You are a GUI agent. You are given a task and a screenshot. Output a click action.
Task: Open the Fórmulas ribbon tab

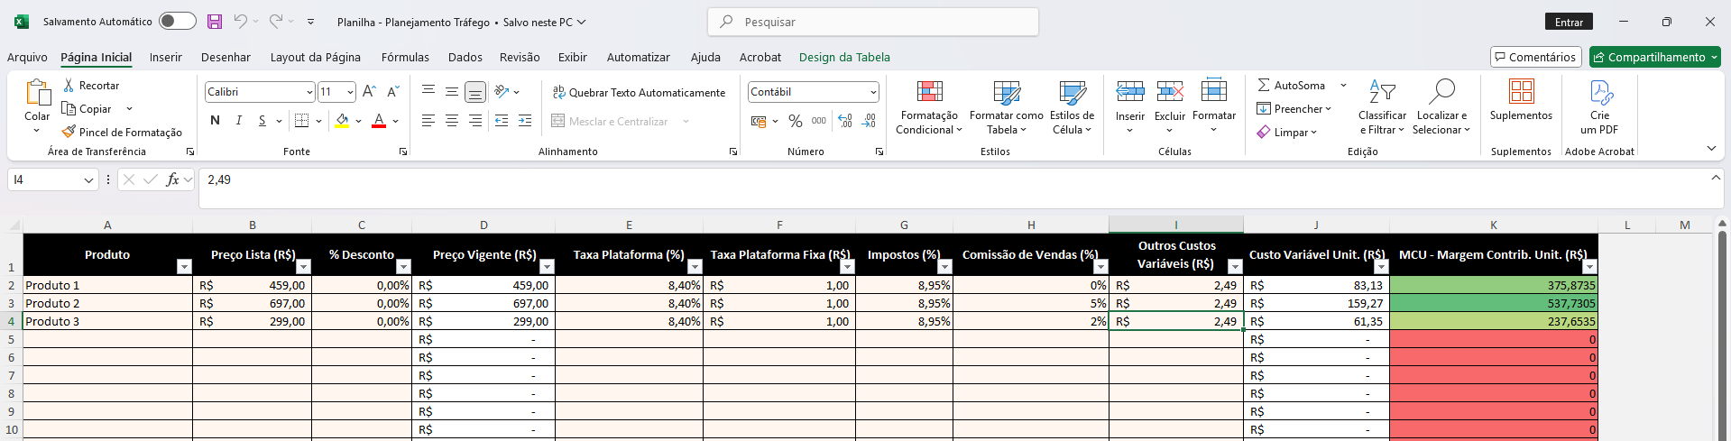pyautogui.click(x=405, y=57)
